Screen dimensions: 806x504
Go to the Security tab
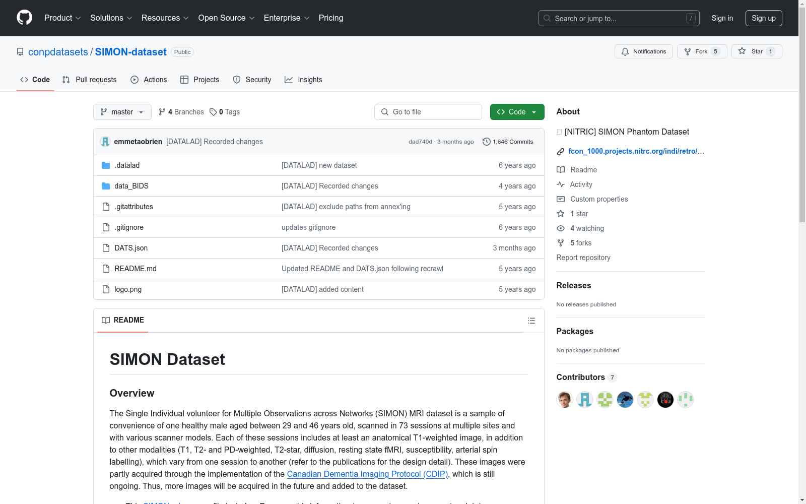click(x=252, y=80)
